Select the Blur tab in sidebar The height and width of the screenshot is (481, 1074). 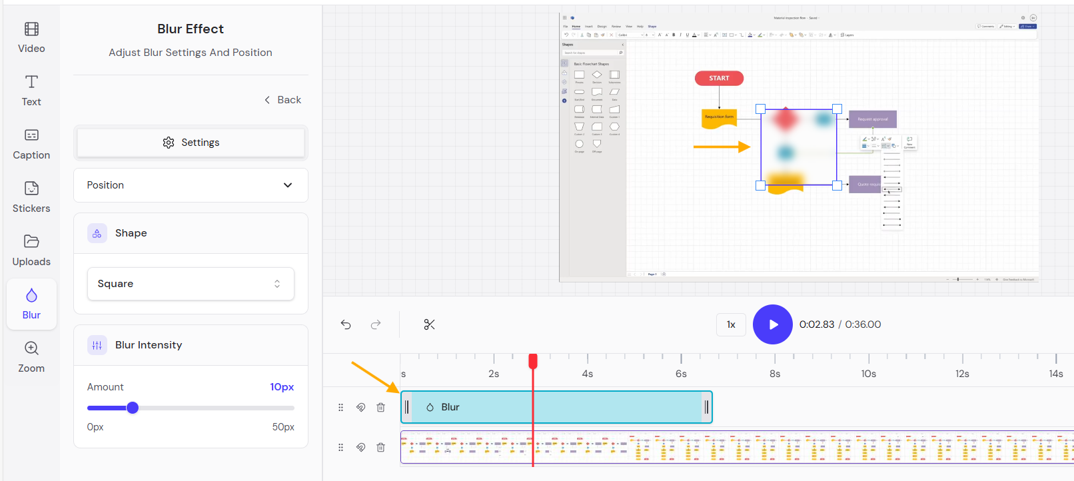(31, 304)
